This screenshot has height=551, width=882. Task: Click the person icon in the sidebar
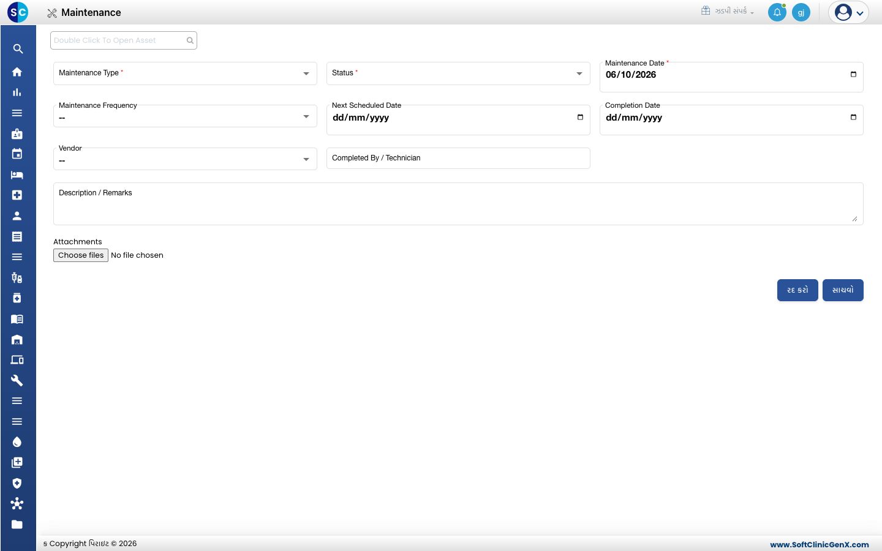pyautogui.click(x=17, y=216)
